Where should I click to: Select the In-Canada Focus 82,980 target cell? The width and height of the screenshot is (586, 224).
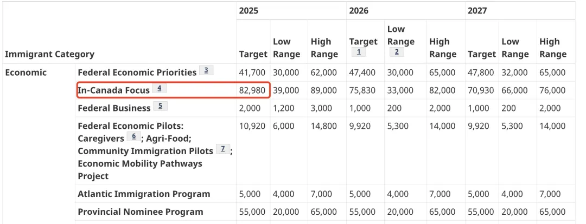(x=252, y=90)
